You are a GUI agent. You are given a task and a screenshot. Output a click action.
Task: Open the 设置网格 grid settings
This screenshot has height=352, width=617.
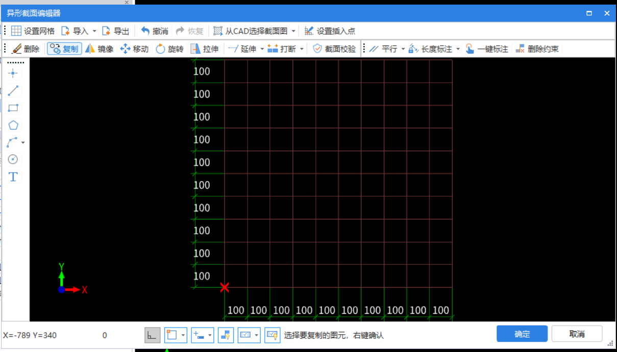coord(33,31)
